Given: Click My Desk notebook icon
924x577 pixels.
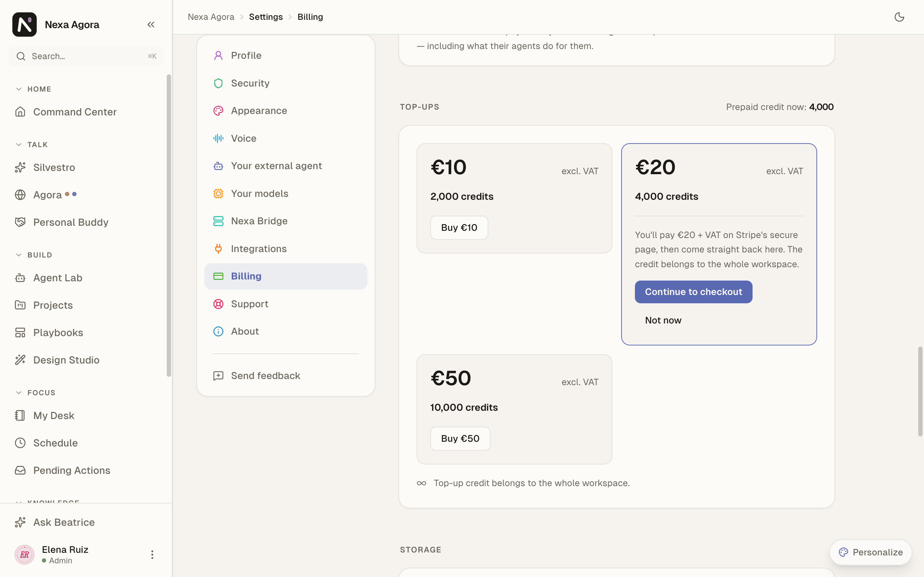Looking at the screenshot, I should click(x=20, y=415).
